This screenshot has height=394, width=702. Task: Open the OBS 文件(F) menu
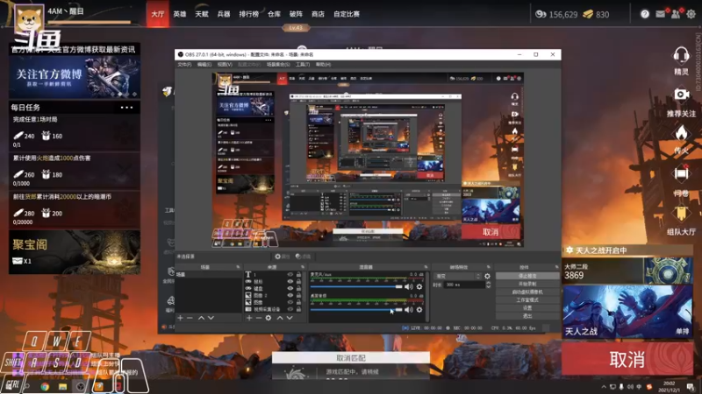pos(184,65)
